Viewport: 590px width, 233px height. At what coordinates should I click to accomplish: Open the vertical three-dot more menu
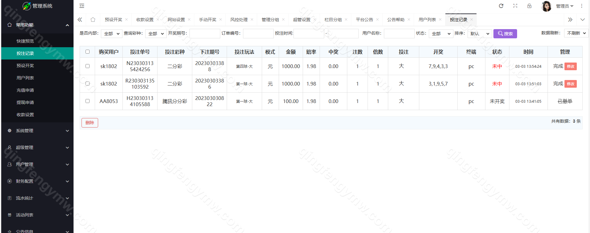(x=582, y=6)
